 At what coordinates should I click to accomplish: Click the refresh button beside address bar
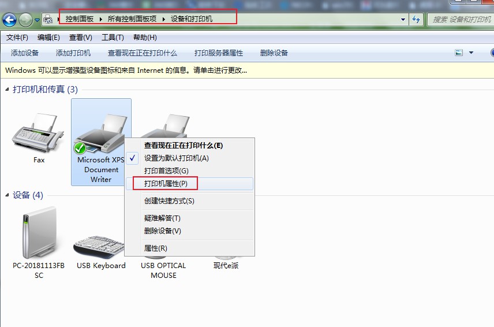(x=416, y=20)
